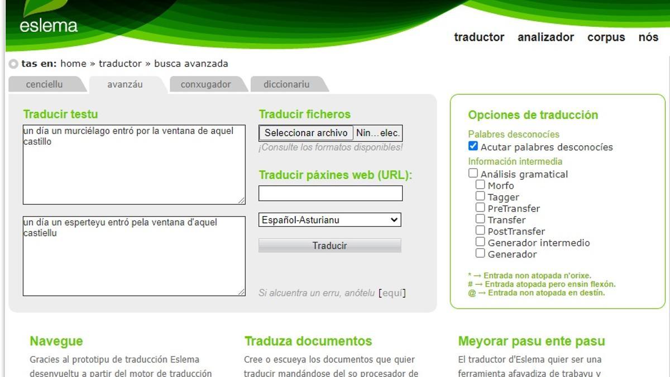
Task: Open the nós page
Action: tap(648, 37)
